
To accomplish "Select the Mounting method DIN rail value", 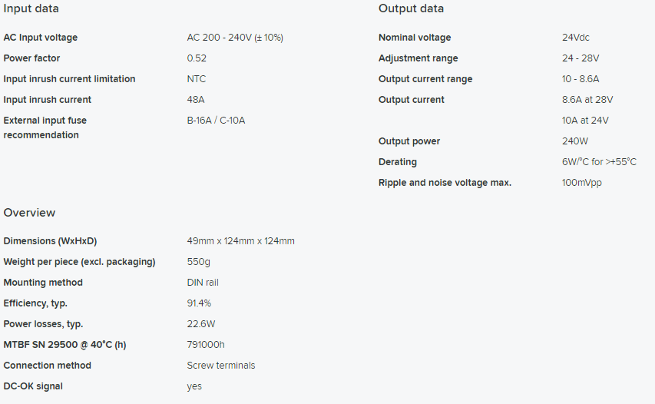I will pyautogui.click(x=203, y=283).
